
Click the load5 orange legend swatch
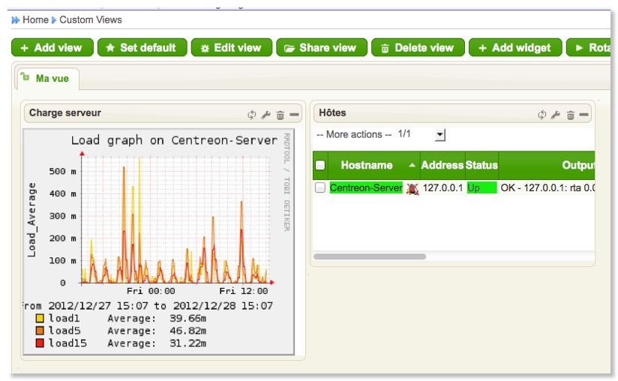[40, 331]
